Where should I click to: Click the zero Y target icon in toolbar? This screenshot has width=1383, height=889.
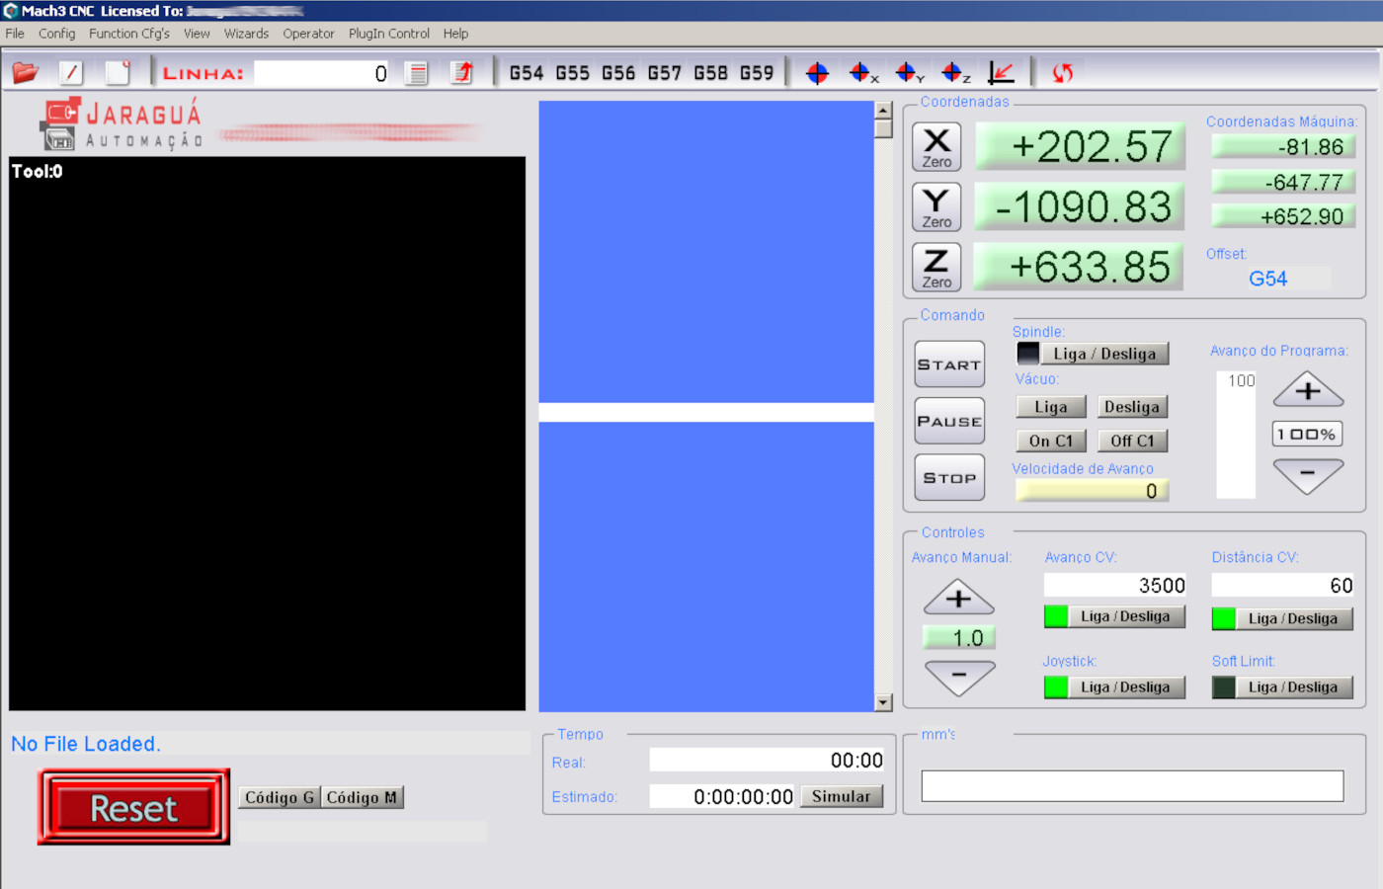(x=909, y=73)
